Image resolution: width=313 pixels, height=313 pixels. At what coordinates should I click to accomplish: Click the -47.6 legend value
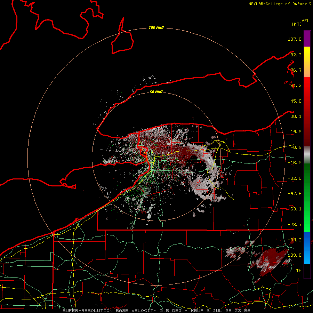coord(295,194)
